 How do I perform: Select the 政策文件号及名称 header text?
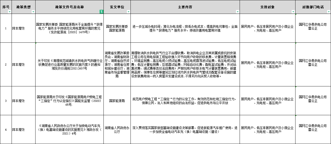(69, 7)
